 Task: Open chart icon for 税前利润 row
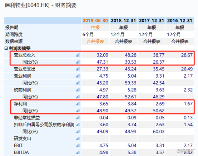point(78,90)
